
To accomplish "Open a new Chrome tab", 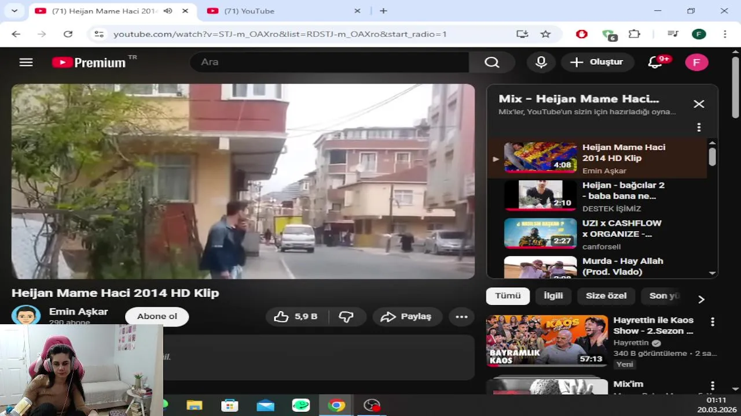I will coord(383,11).
